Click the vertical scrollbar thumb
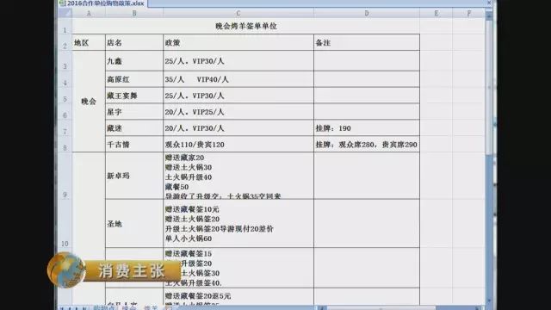 click(x=489, y=88)
